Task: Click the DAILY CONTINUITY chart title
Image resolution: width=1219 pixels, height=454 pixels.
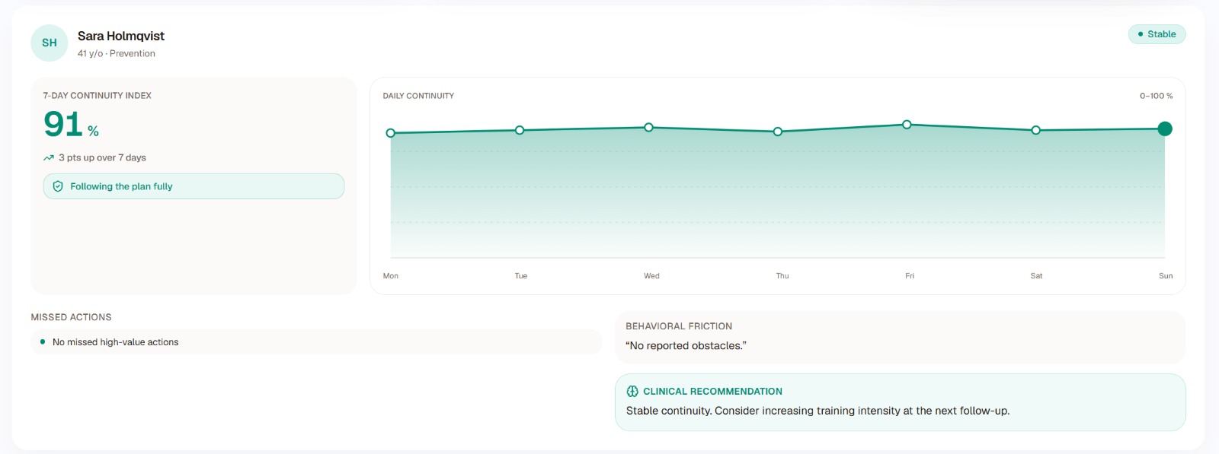Action: (418, 96)
